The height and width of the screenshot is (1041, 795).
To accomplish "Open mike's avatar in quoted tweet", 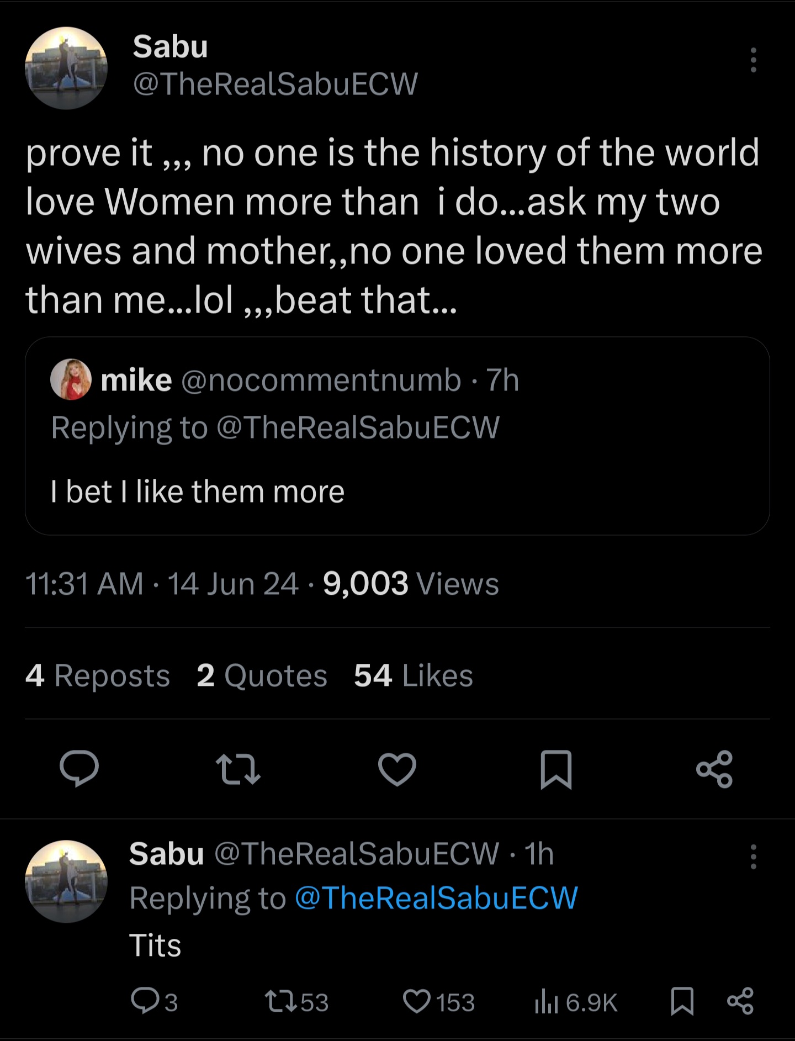I will click(71, 379).
